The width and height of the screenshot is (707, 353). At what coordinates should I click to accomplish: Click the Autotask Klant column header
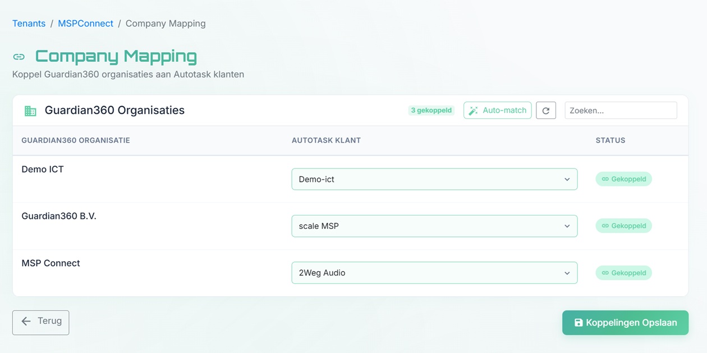pyautogui.click(x=326, y=140)
